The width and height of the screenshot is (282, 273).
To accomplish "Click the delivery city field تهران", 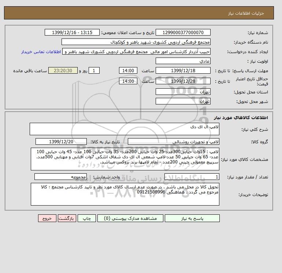I will click(183, 101).
